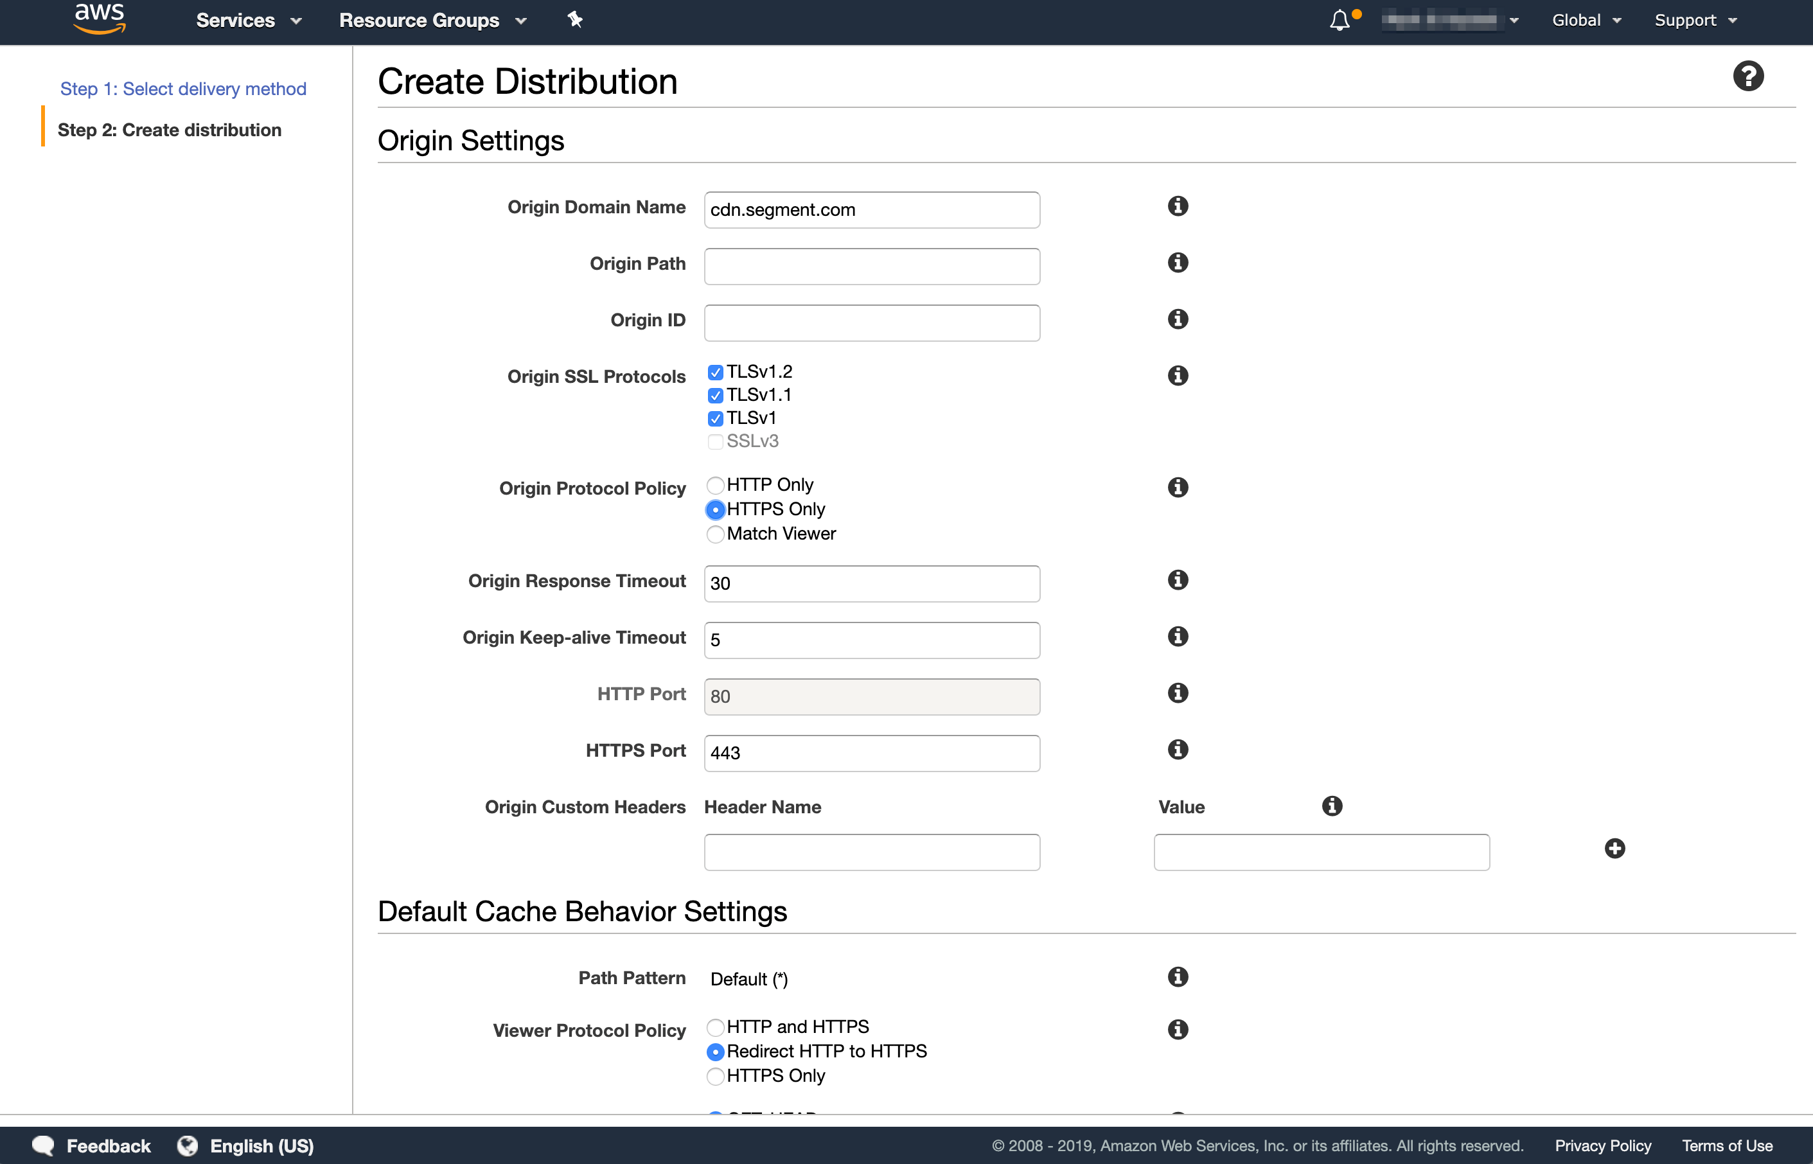Open the Global region dropdown
This screenshot has width=1813, height=1164.
click(1586, 21)
